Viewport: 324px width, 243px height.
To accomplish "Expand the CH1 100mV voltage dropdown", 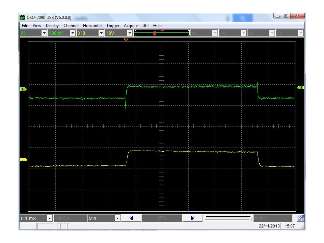I will click(x=72, y=33).
